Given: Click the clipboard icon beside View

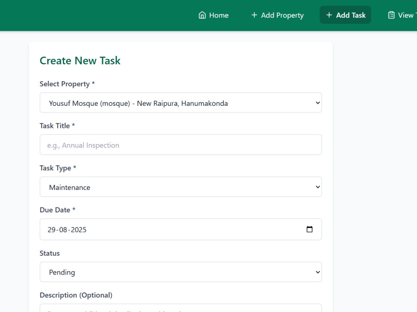Looking at the screenshot, I should [x=391, y=15].
